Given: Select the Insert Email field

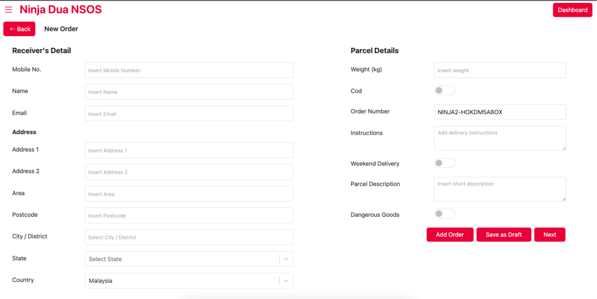Looking at the screenshot, I should tap(189, 114).
